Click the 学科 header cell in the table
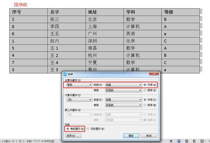 click(143, 12)
